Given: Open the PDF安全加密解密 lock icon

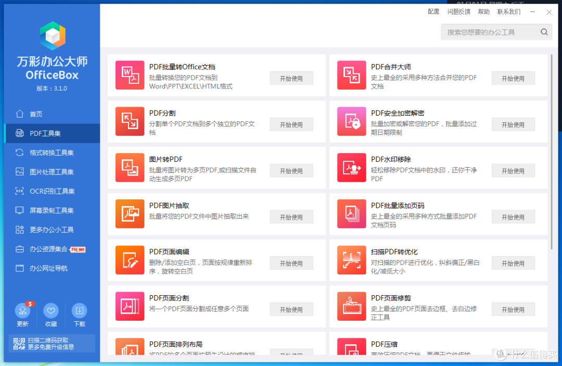Looking at the screenshot, I should [x=351, y=121].
